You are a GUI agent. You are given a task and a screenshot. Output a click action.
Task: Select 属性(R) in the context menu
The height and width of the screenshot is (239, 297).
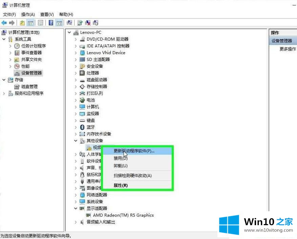click(x=121, y=185)
